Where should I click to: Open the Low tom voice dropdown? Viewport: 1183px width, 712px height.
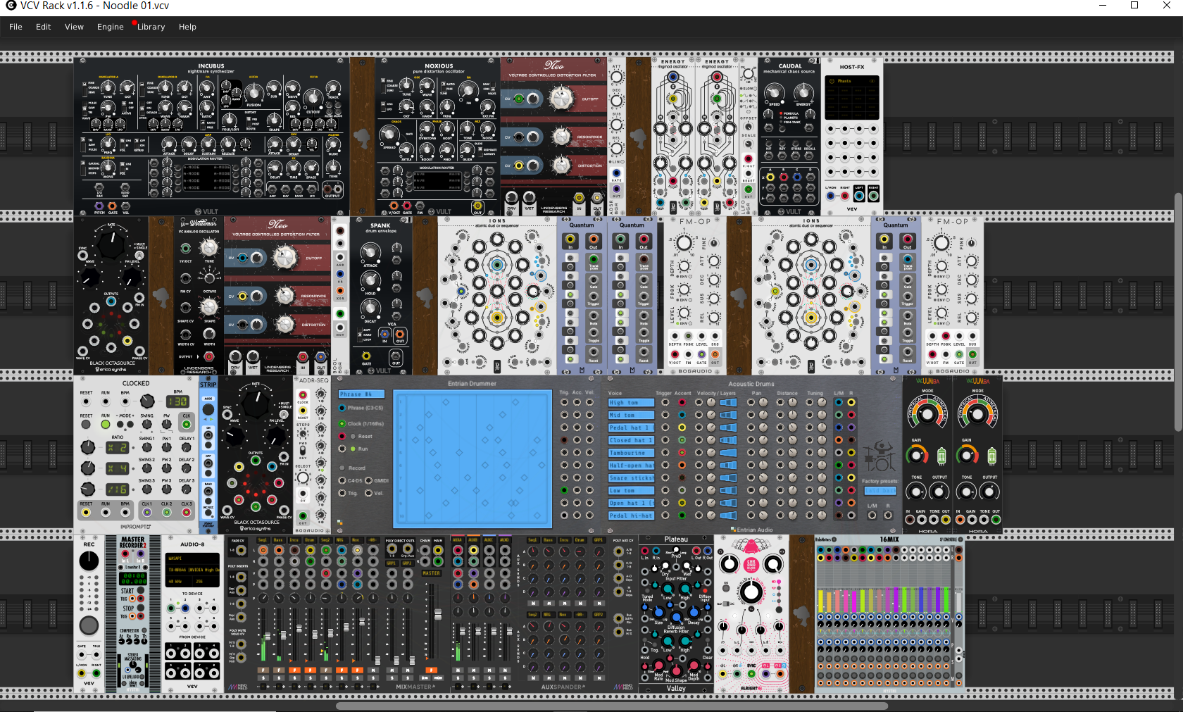pyautogui.click(x=631, y=491)
